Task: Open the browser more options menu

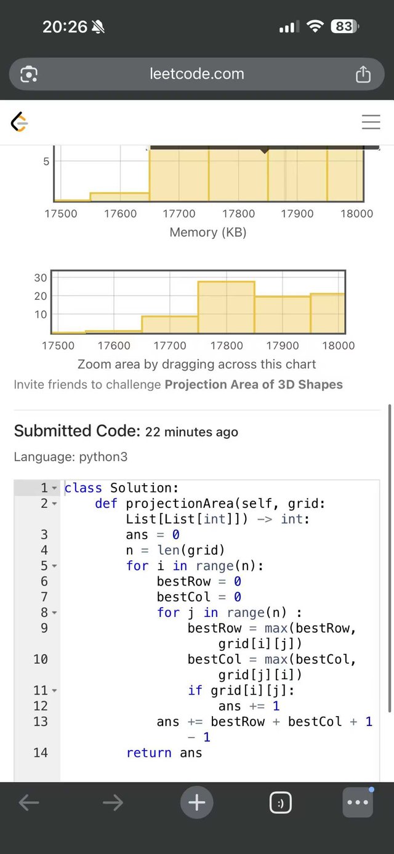Action: click(358, 802)
